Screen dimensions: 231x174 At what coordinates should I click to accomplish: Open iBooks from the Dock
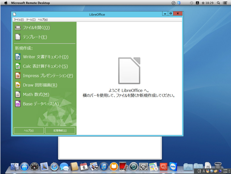[114, 166]
